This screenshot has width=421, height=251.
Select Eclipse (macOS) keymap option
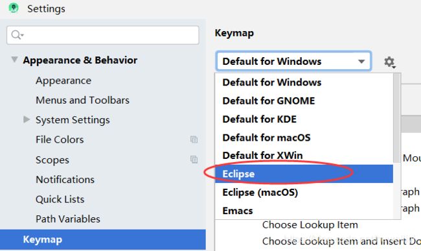304,193
